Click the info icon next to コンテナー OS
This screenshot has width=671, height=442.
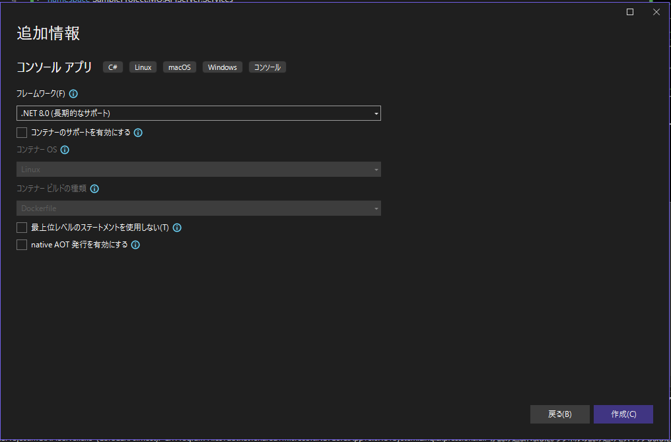(65, 150)
